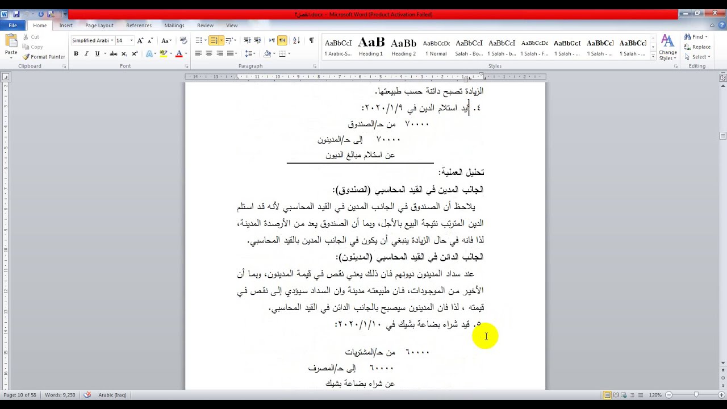Switch to Print Layout view icon
This screenshot has width=727, height=409.
pyautogui.click(x=607, y=395)
